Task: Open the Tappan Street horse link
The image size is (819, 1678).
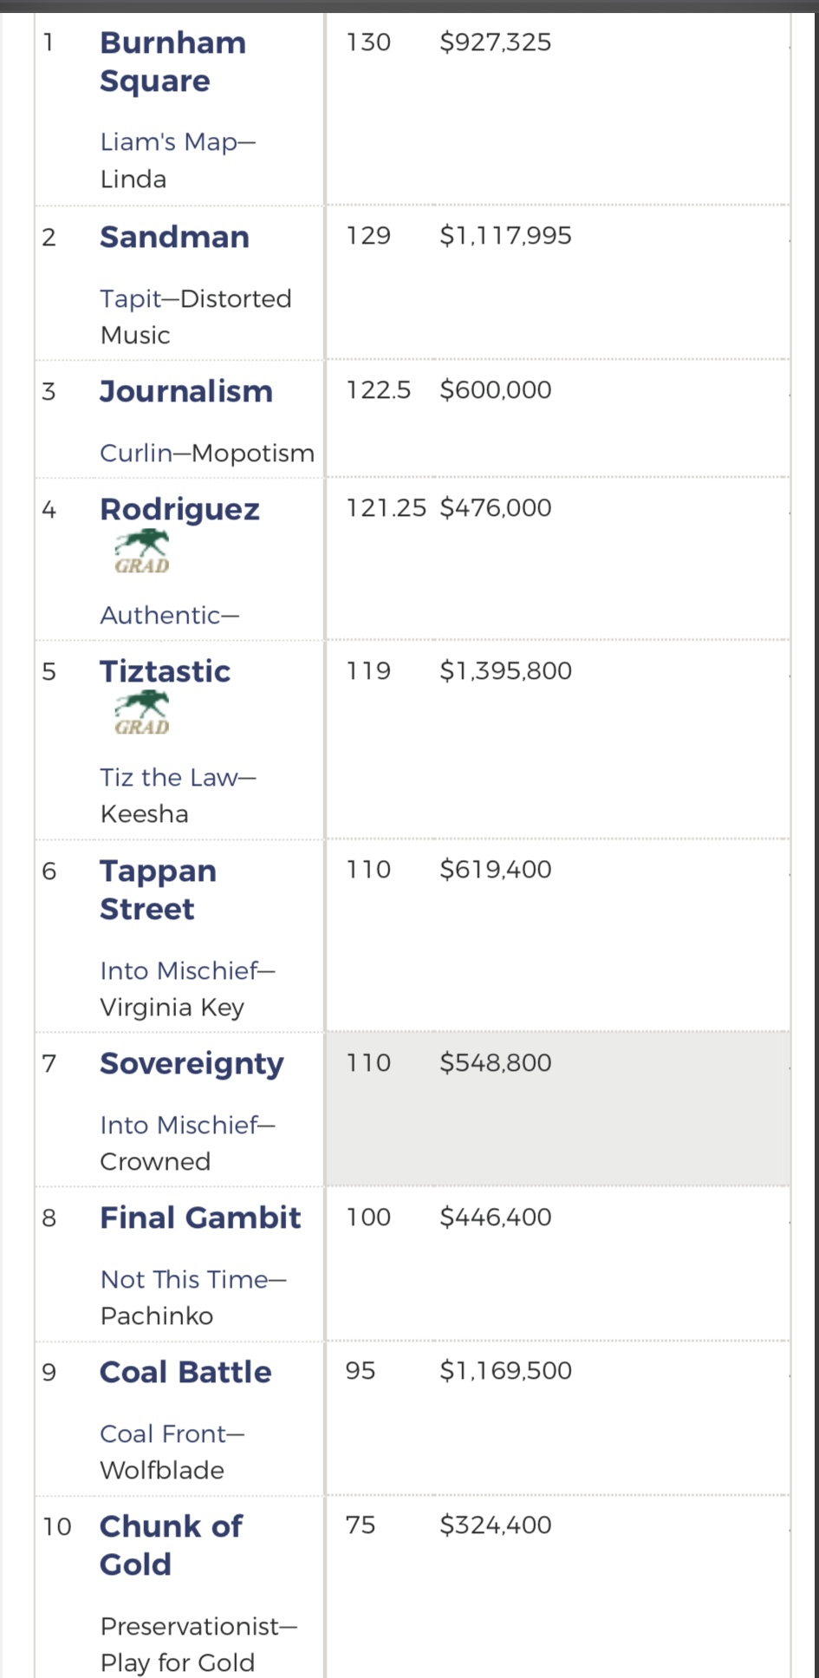Action: [158, 890]
